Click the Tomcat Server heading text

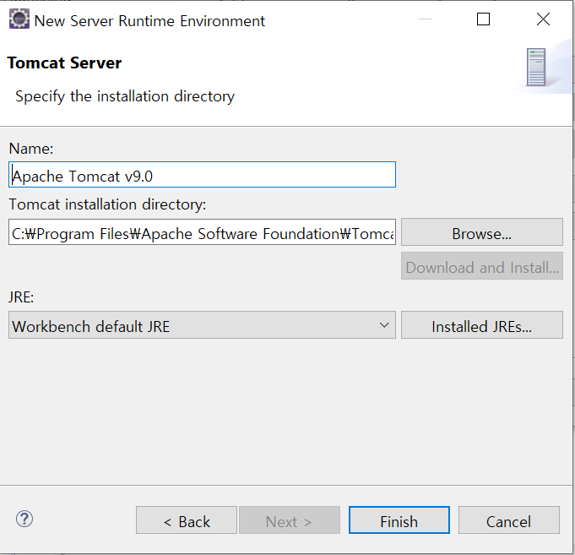64,63
